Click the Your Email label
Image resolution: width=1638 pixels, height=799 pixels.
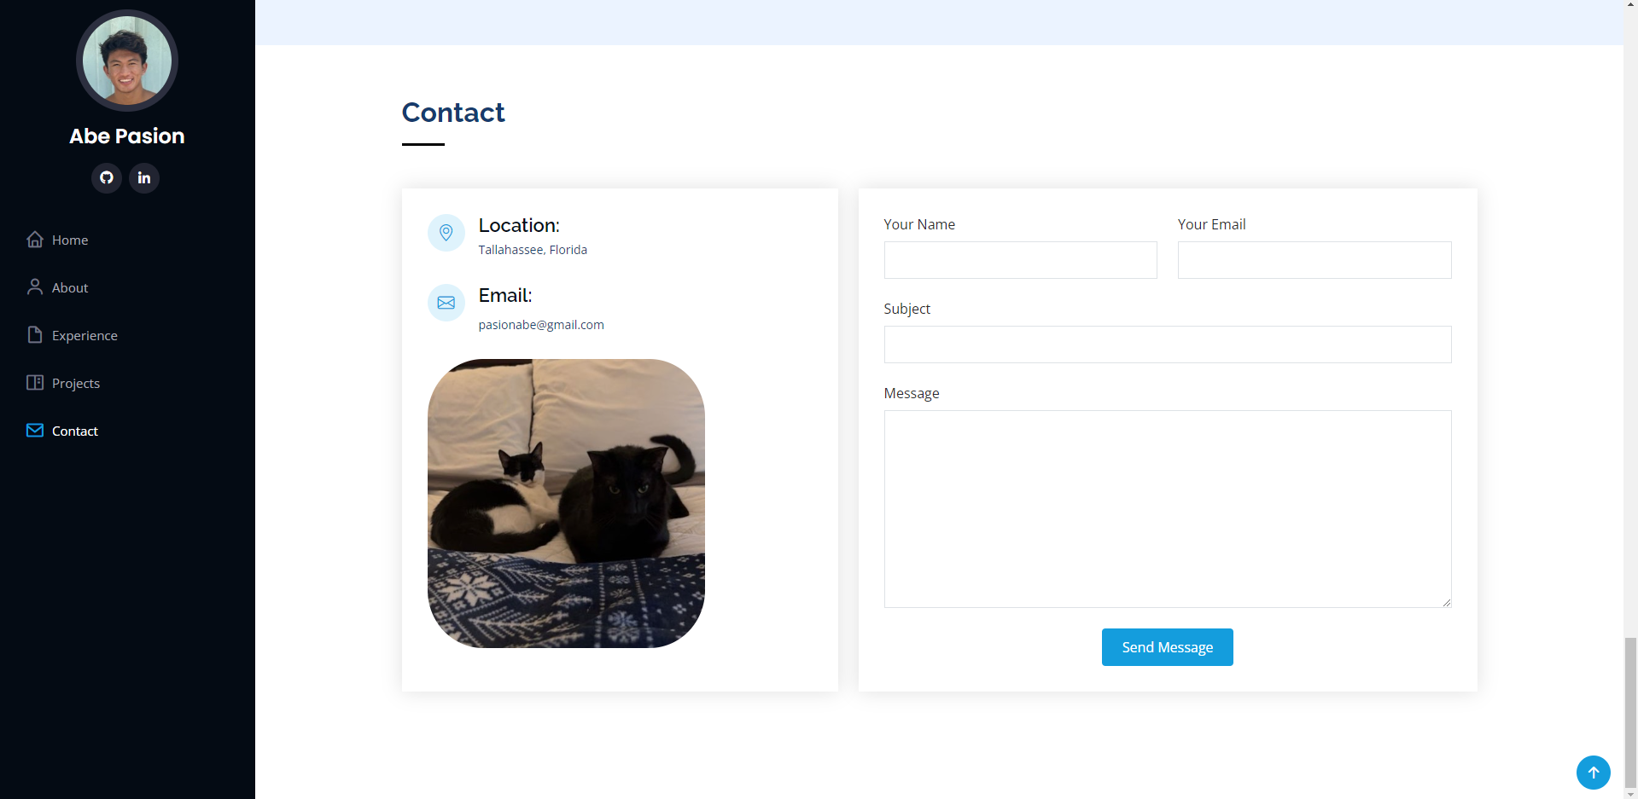(x=1212, y=224)
